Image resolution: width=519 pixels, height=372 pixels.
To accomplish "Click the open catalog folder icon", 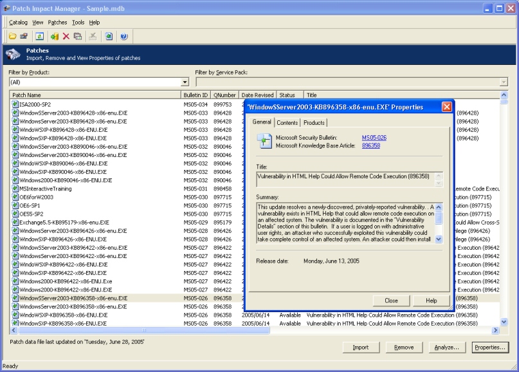I will (x=12, y=37).
